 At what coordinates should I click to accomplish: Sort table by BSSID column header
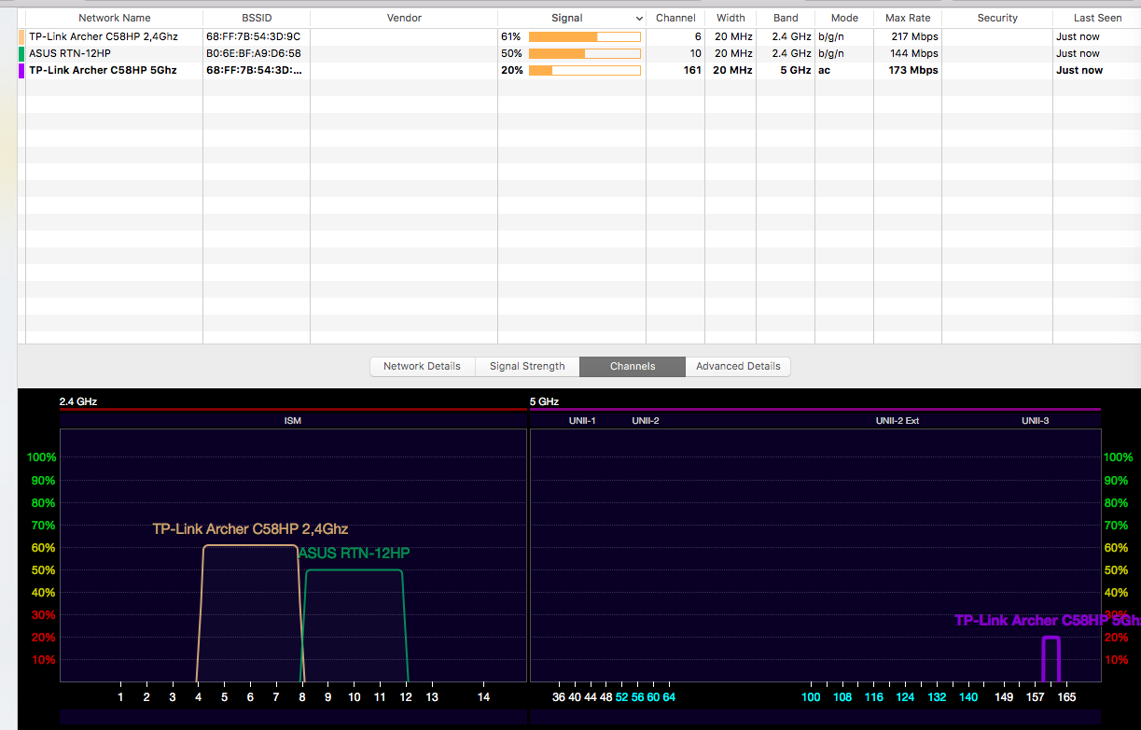(256, 18)
